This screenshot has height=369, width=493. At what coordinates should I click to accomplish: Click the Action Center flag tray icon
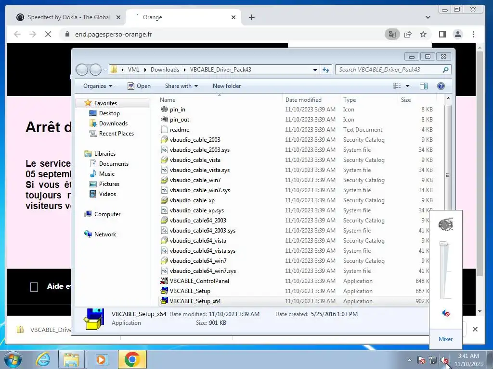pyautogui.click(x=421, y=360)
